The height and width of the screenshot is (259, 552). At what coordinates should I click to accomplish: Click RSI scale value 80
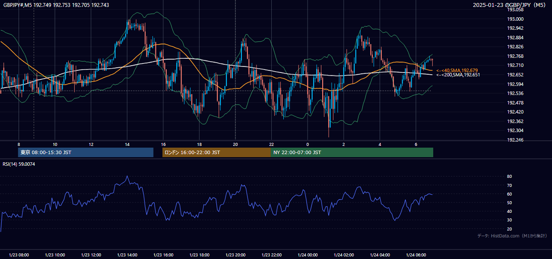pos(510,177)
